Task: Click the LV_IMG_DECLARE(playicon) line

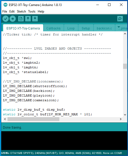Action: pos(29,95)
